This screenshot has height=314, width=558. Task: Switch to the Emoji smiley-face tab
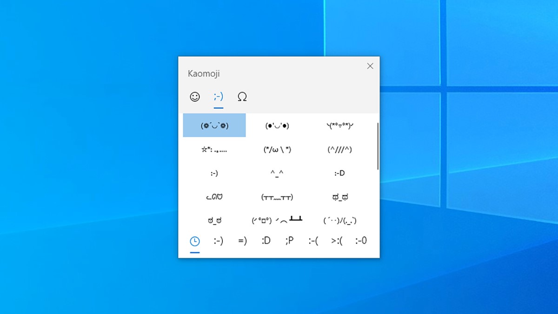click(195, 96)
